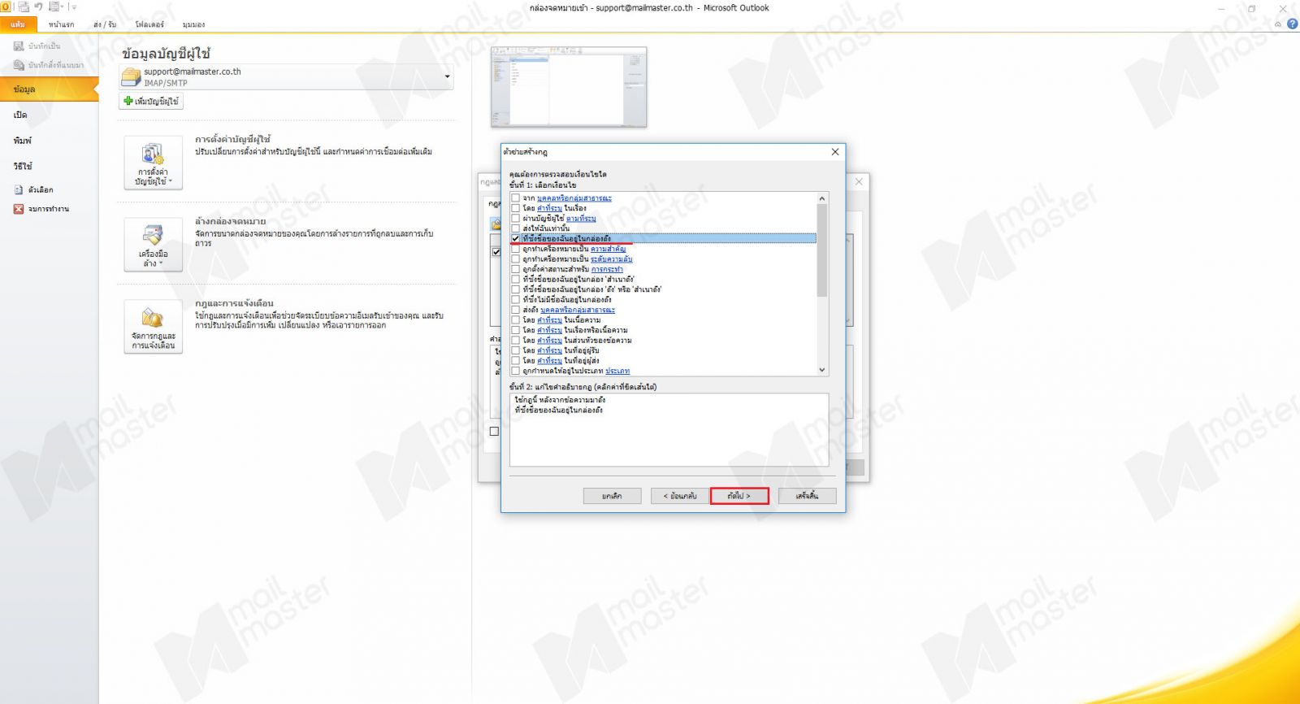Click the < ย้อนกลับ (Back) button
Screen dimensions: 1300x704
[x=680, y=496]
